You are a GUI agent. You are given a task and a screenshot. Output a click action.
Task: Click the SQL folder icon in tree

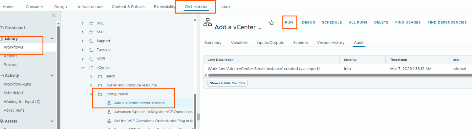coord(91,23)
